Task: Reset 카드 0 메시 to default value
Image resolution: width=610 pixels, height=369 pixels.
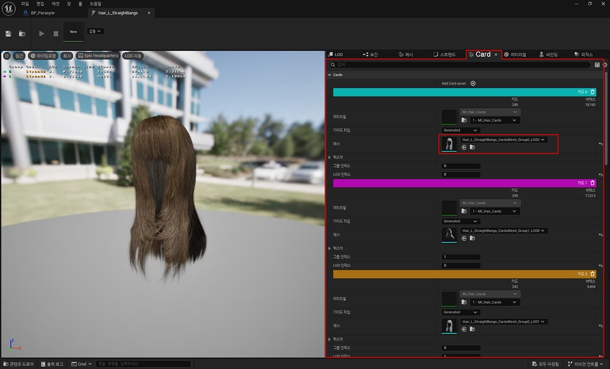Action: pos(600,144)
